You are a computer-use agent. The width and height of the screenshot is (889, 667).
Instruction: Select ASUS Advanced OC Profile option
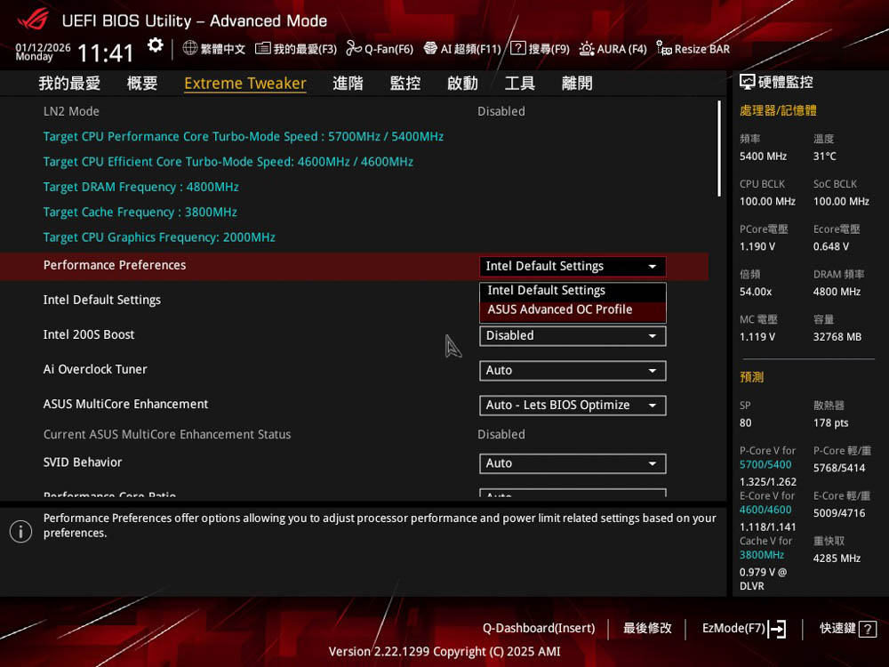click(560, 309)
